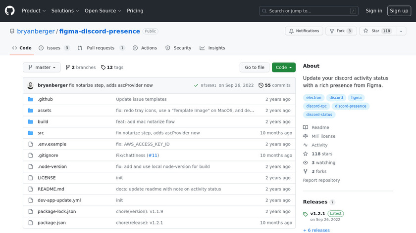Click the src folder icon
Image resolution: width=416 pixels, height=233 pixels.
click(x=30, y=133)
